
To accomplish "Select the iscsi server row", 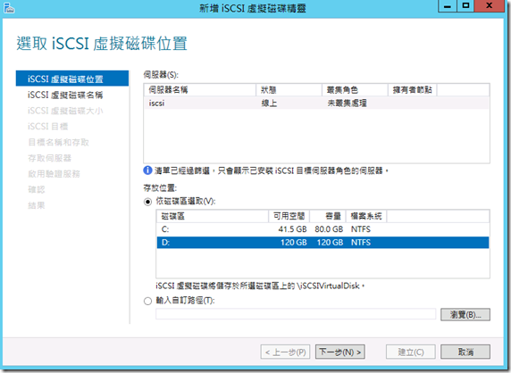I will click(316, 104).
